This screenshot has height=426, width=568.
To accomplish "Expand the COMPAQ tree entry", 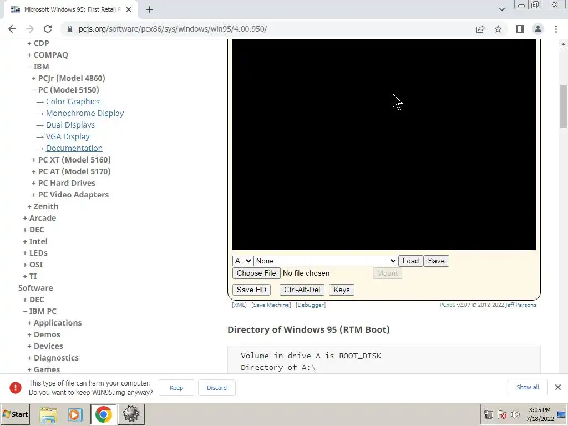I will (48, 55).
